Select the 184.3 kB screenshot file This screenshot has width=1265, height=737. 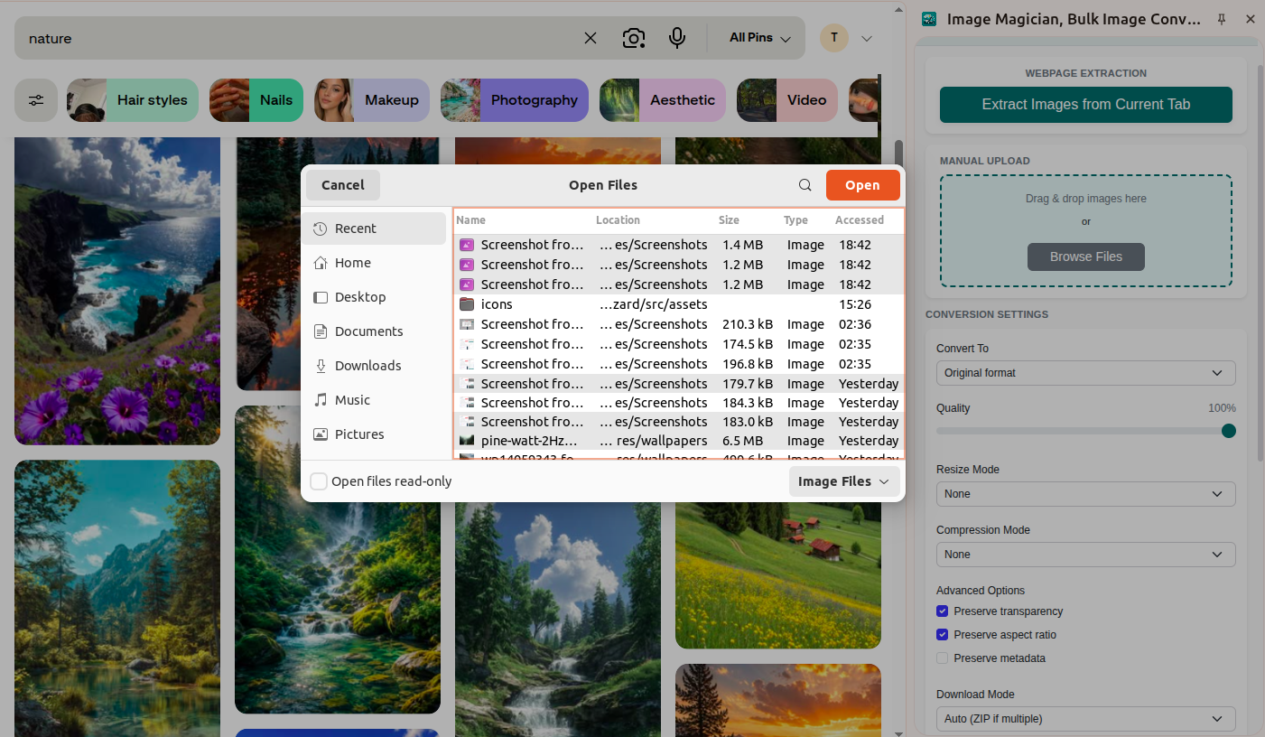coord(679,403)
